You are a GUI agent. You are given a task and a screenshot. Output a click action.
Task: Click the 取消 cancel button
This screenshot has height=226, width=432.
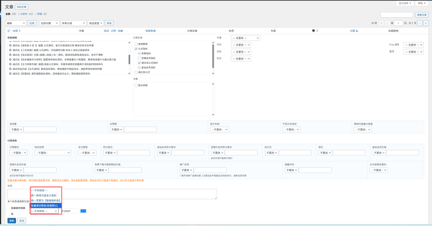click(x=22, y=221)
